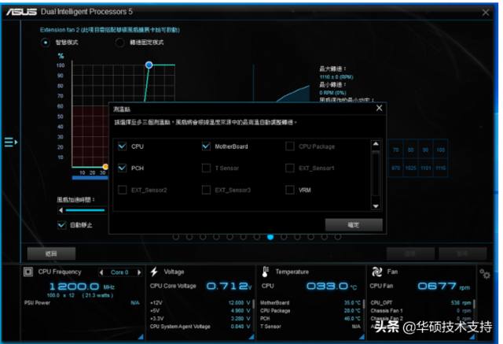Image resolution: width=503 pixels, height=344 pixels.
Task: Click the '80' cell in fan table
Action: coord(410,150)
